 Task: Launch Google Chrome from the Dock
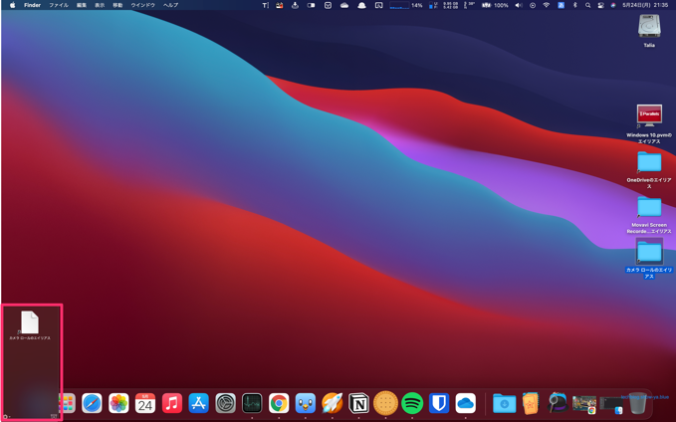pos(279,403)
